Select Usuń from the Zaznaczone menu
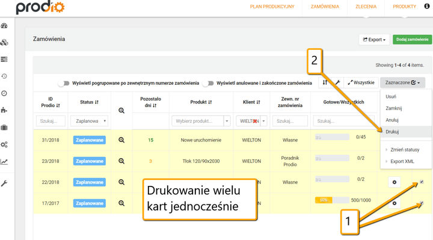The image size is (433, 240). coord(391,97)
